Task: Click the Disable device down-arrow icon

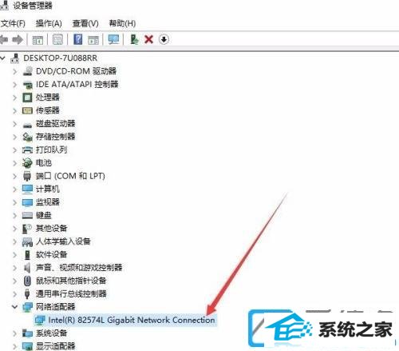Action: pyautogui.click(x=164, y=40)
